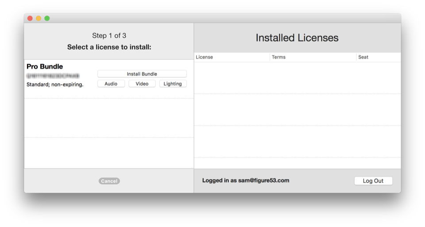Install the Video license
Screen dimensions: 425x227
pyautogui.click(x=142, y=83)
